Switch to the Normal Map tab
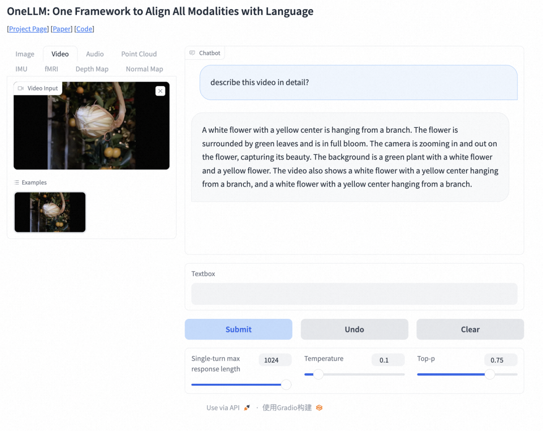This screenshot has width=543, height=431. pyautogui.click(x=144, y=69)
